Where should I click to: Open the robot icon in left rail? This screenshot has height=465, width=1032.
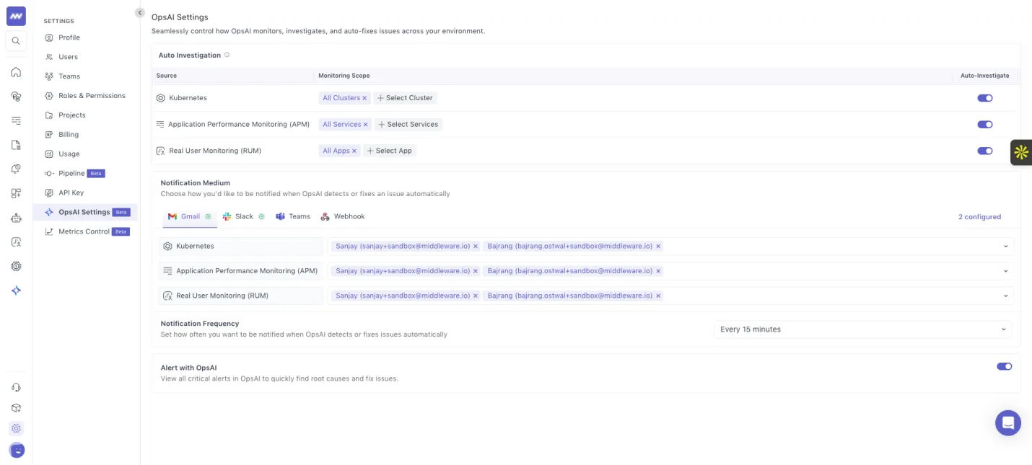pyautogui.click(x=16, y=218)
